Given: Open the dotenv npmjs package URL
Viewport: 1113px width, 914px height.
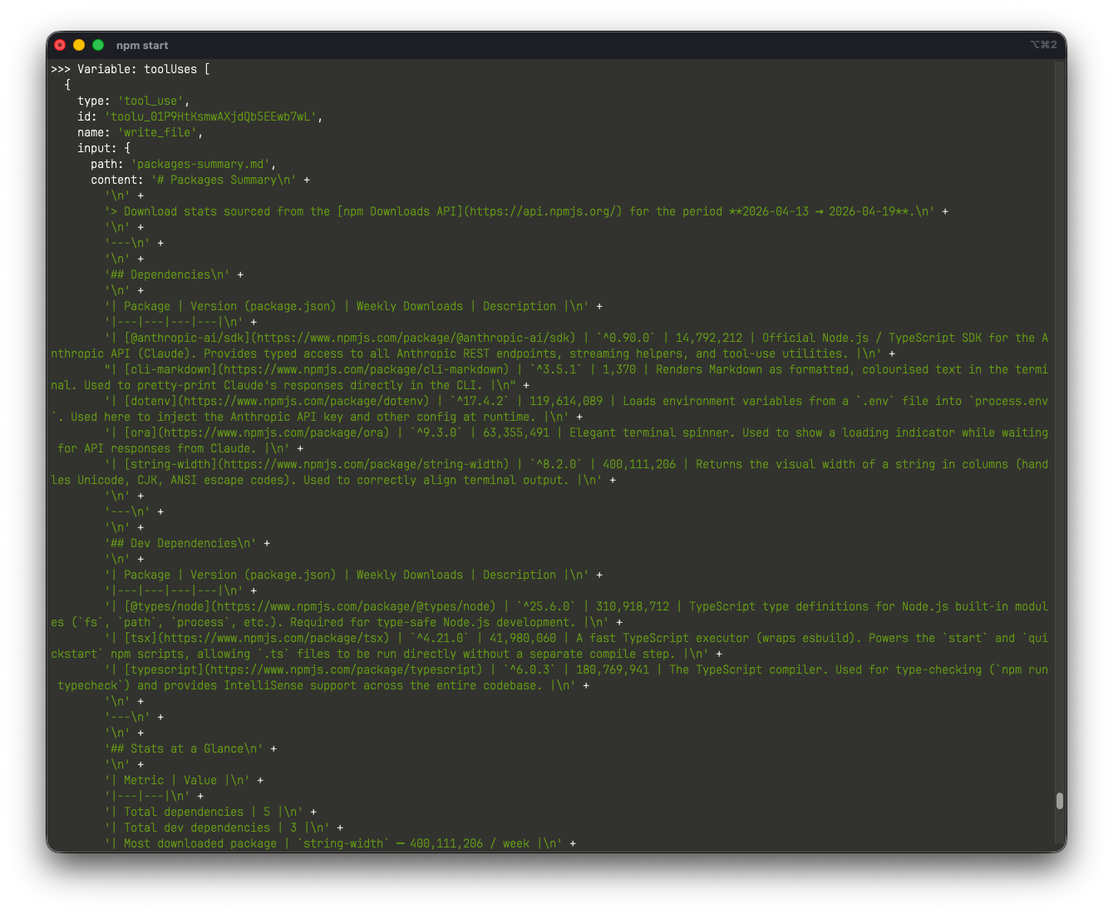Looking at the screenshot, I should 303,401.
